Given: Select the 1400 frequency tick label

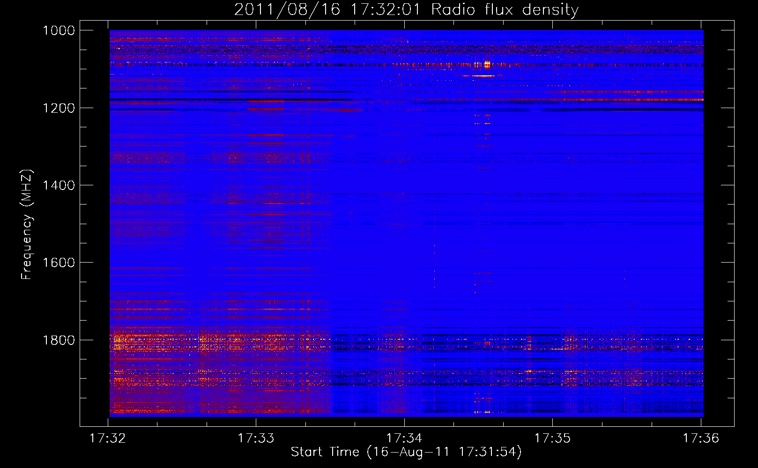Looking at the screenshot, I should tap(59, 185).
